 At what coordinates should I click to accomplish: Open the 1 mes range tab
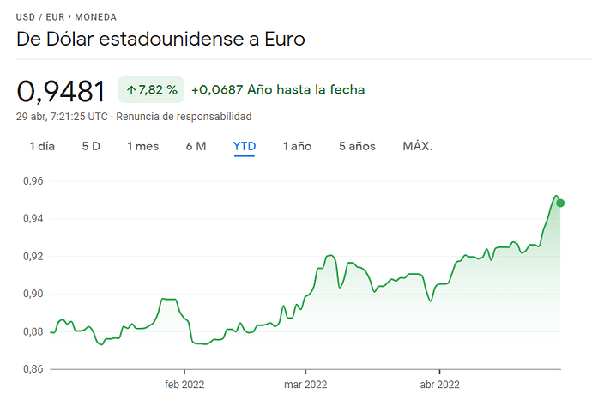coord(142,146)
